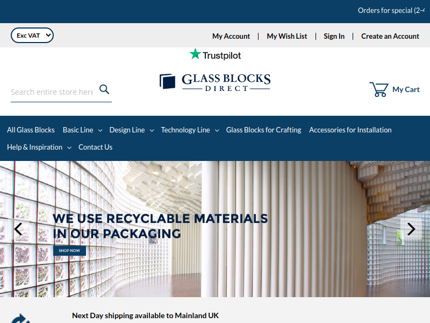Click the My Cart text link
Screen dimensions: 430x323
click(406, 89)
